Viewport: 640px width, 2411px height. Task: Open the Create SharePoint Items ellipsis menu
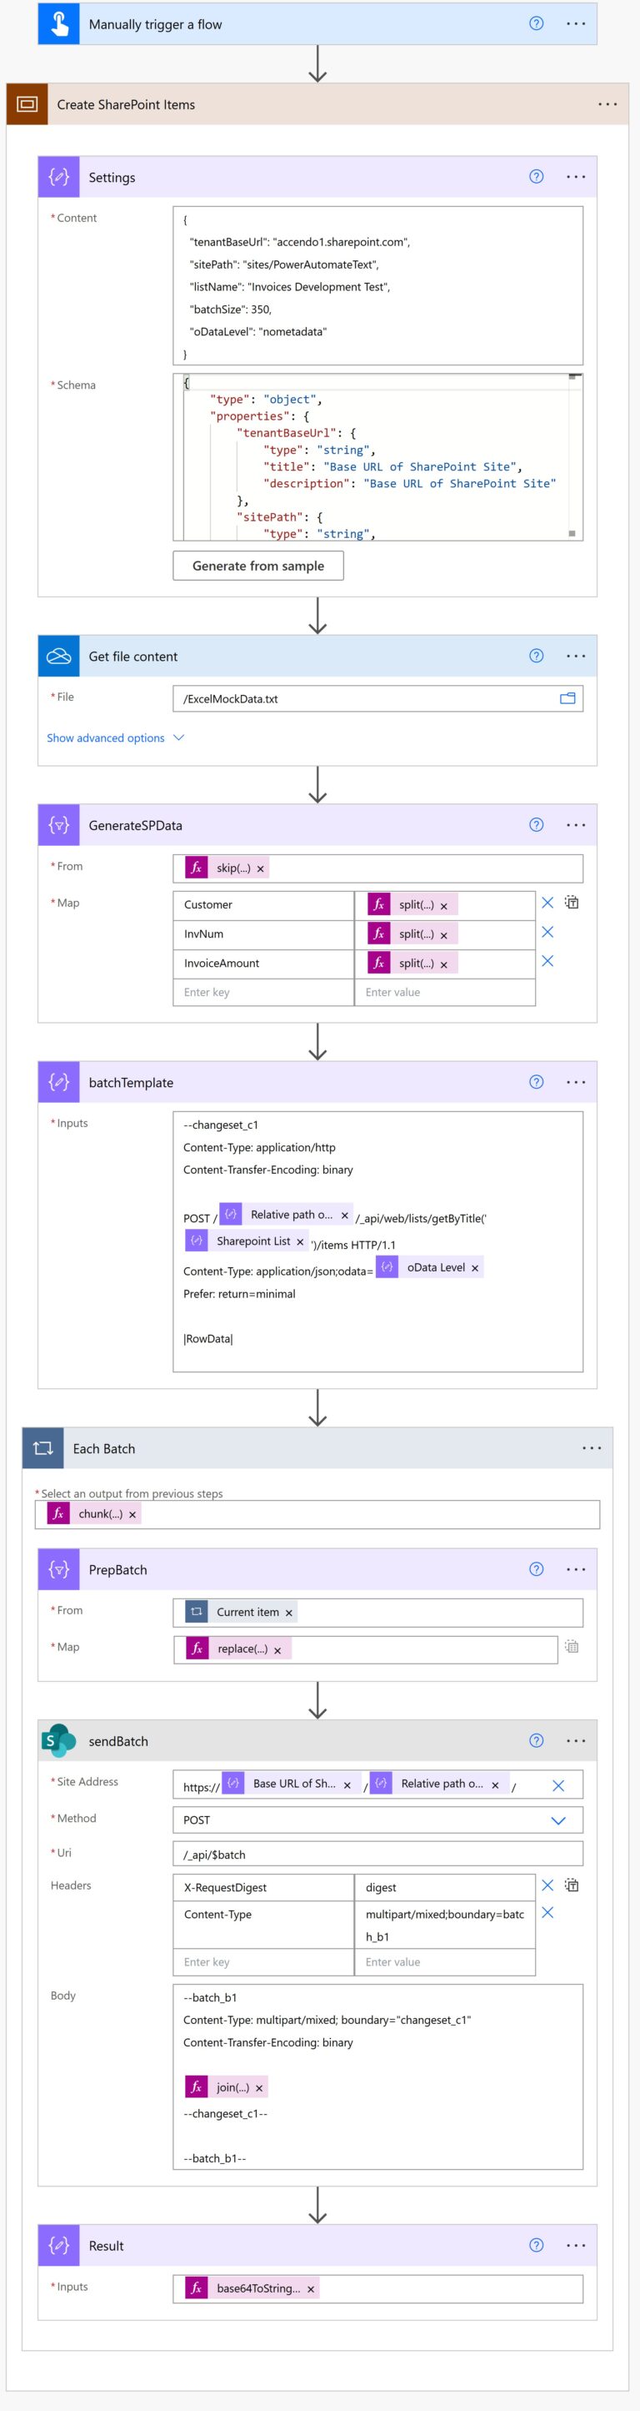pos(607,104)
